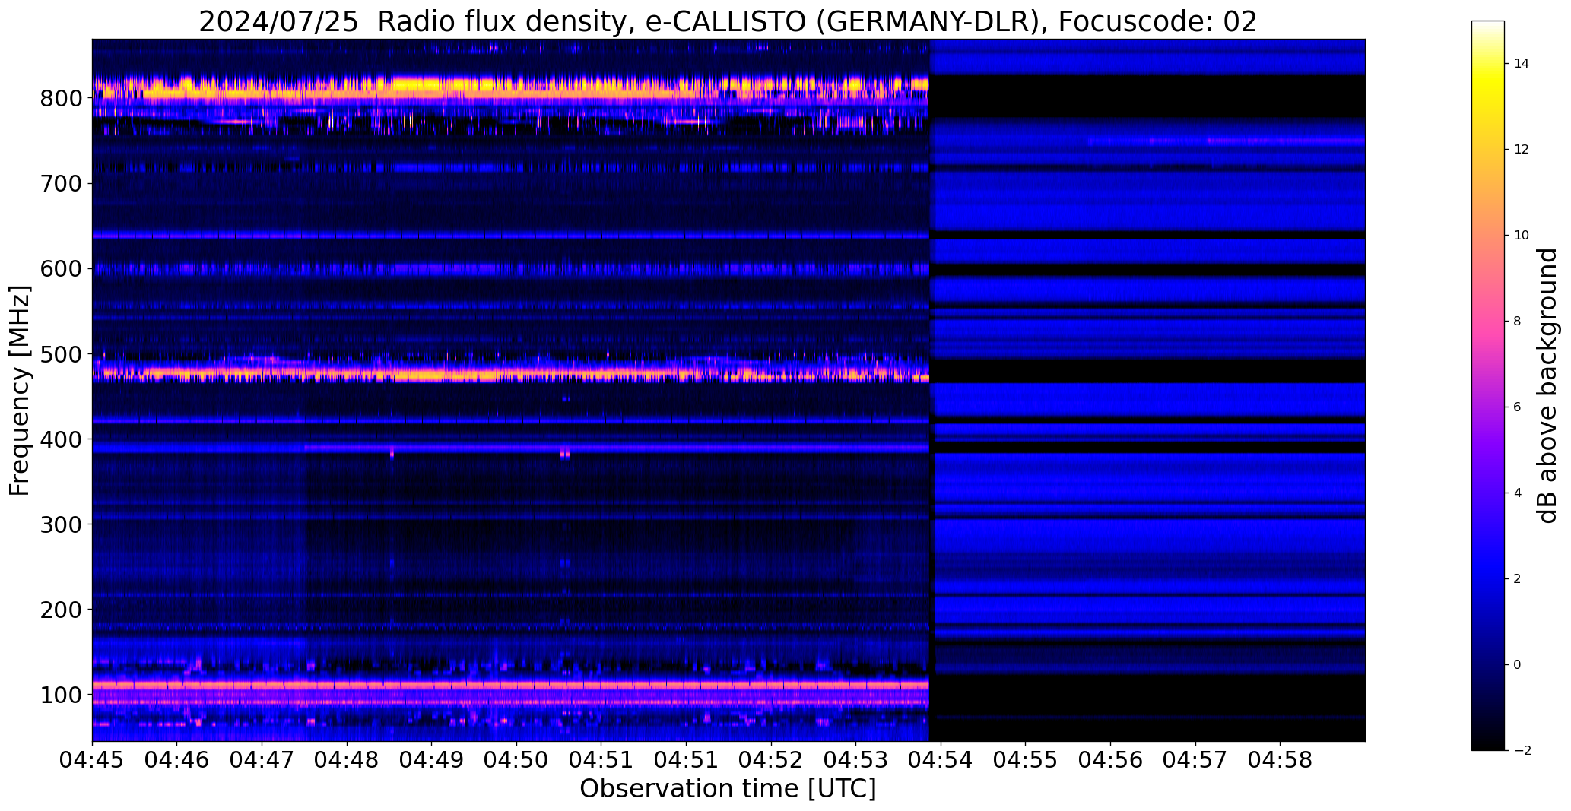Click the 04:50 time tick label
The height and width of the screenshot is (811, 1571).
point(517,760)
